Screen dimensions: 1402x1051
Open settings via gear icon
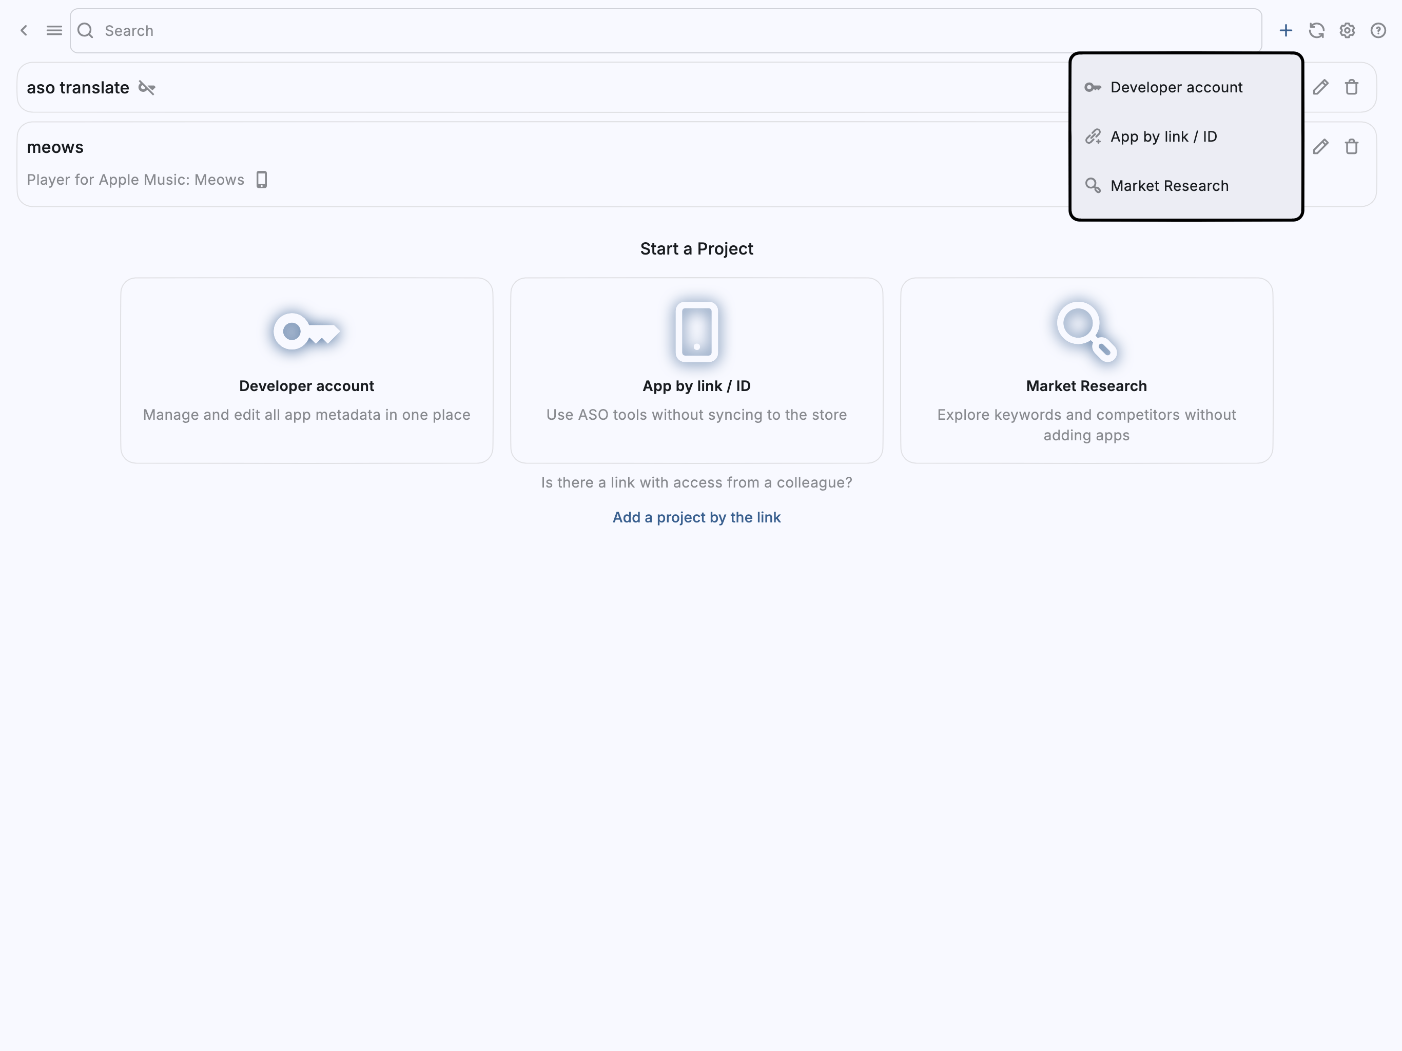pos(1347,30)
